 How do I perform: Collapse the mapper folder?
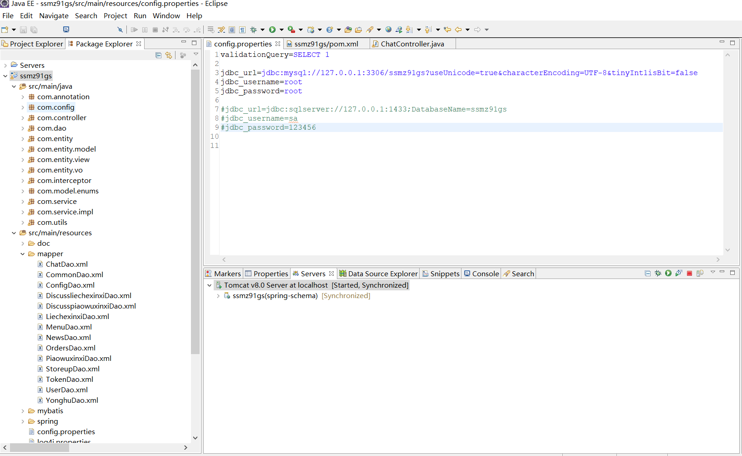coord(23,254)
